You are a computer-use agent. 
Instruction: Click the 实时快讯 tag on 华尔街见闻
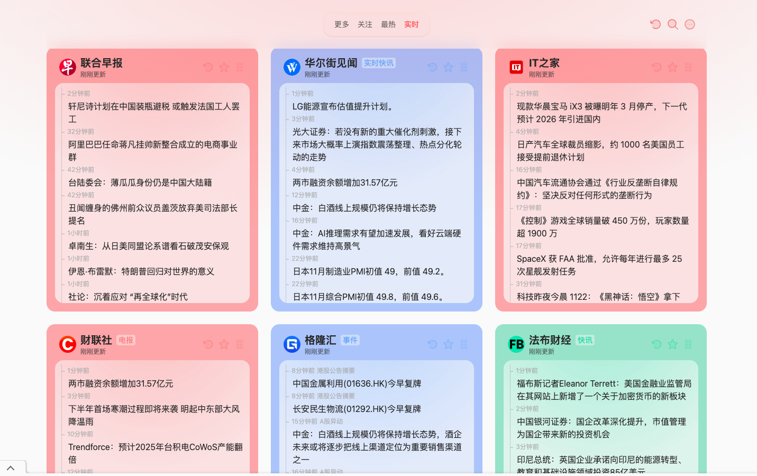pos(379,63)
